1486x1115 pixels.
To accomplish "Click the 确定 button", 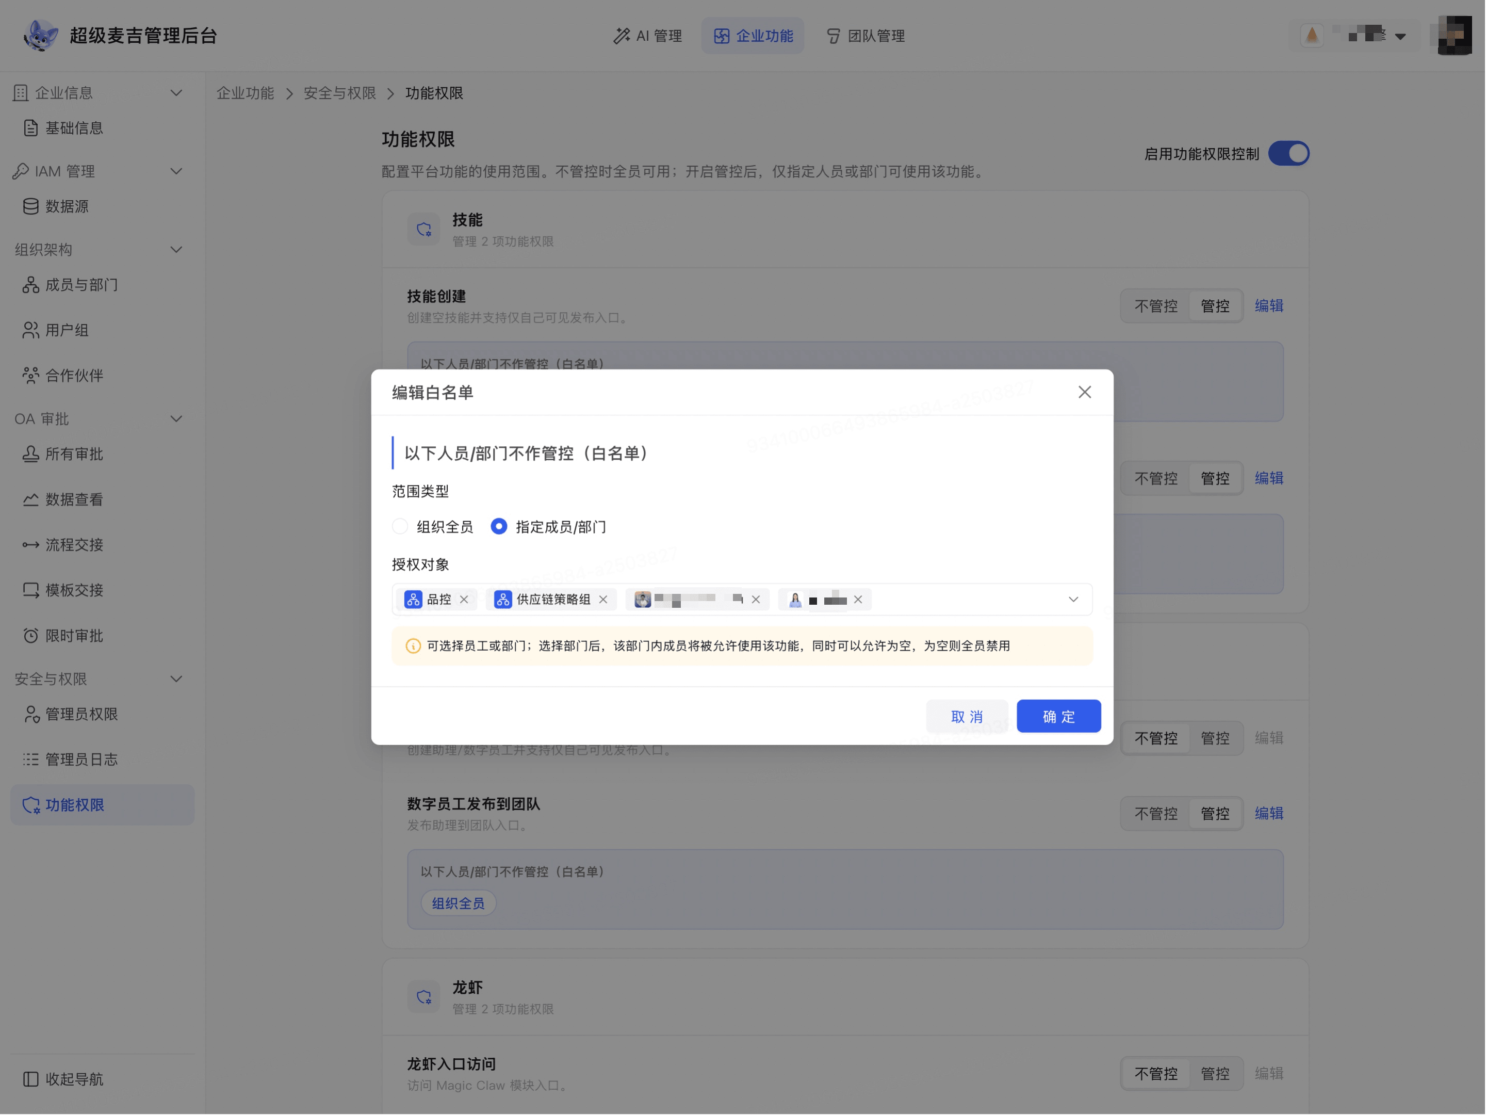I will coord(1059,717).
